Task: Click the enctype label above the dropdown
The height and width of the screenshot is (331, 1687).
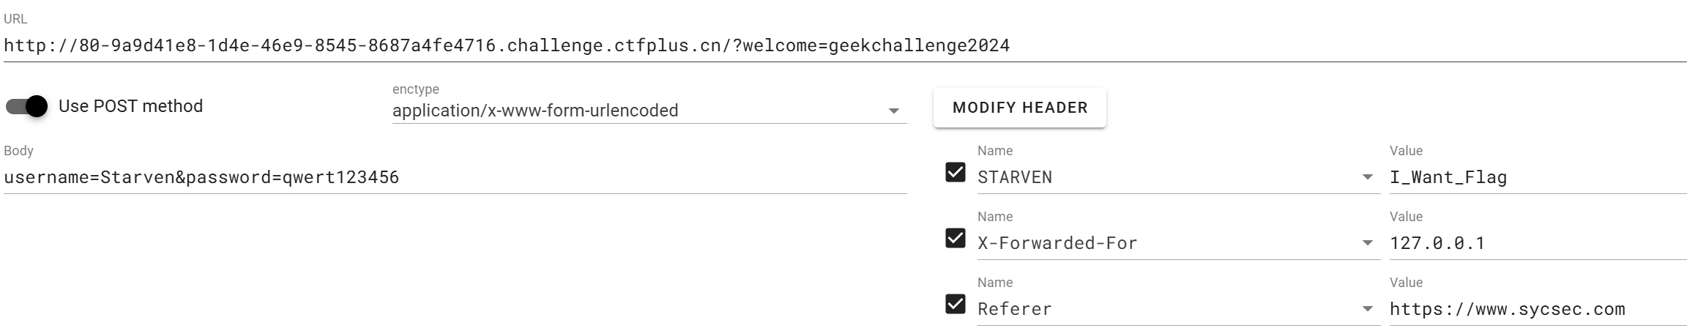Action: (x=416, y=89)
